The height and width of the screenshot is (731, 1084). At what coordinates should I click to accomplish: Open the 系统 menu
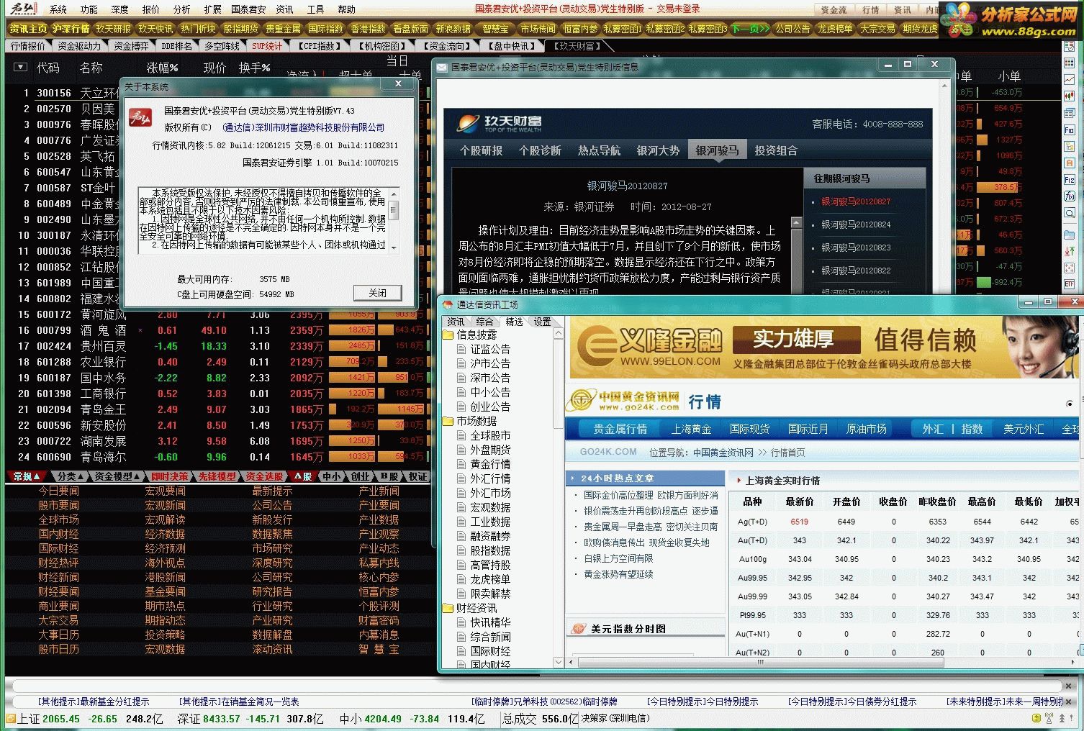58,9
